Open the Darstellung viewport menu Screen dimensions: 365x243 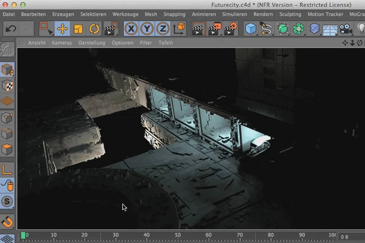pyautogui.click(x=92, y=43)
